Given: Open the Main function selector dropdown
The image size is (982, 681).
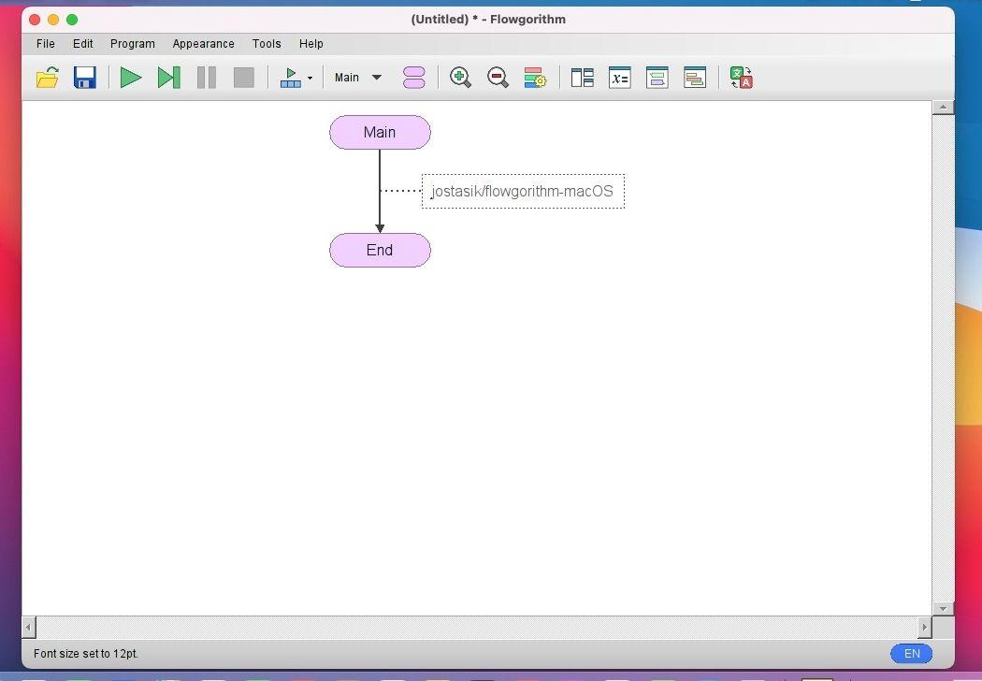Looking at the screenshot, I should pyautogui.click(x=357, y=78).
